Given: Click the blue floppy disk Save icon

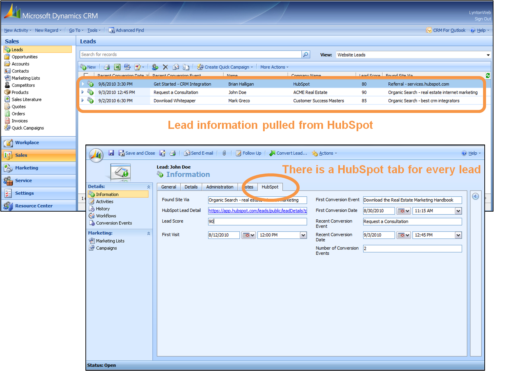Looking at the screenshot, I should point(111,153).
